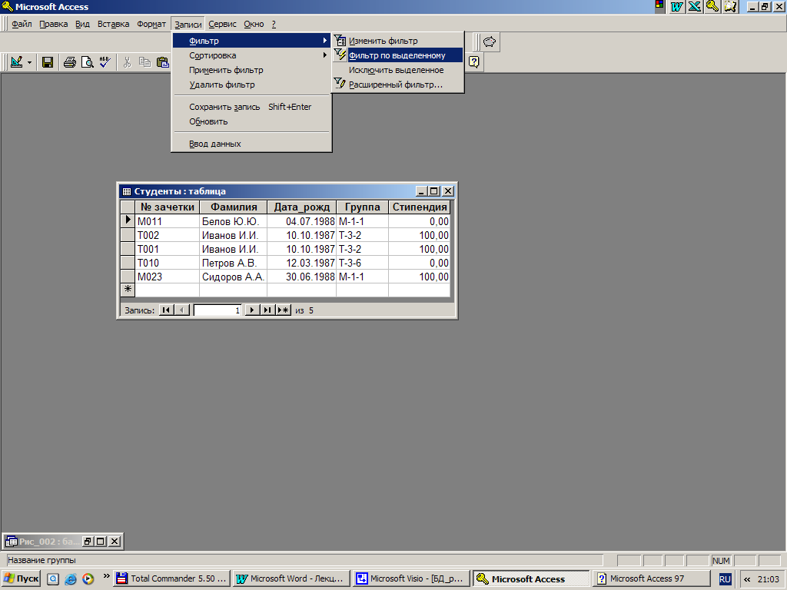Select Удалить фильтр menu item
The image size is (787, 590).
[x=251, y=85]
